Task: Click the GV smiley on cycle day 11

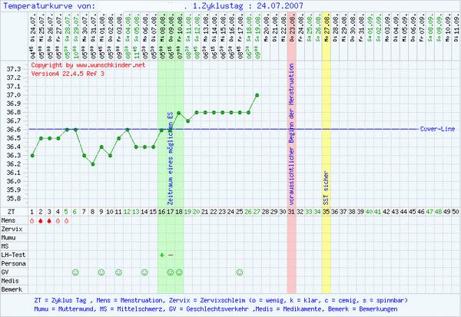Action: [118, 272]
